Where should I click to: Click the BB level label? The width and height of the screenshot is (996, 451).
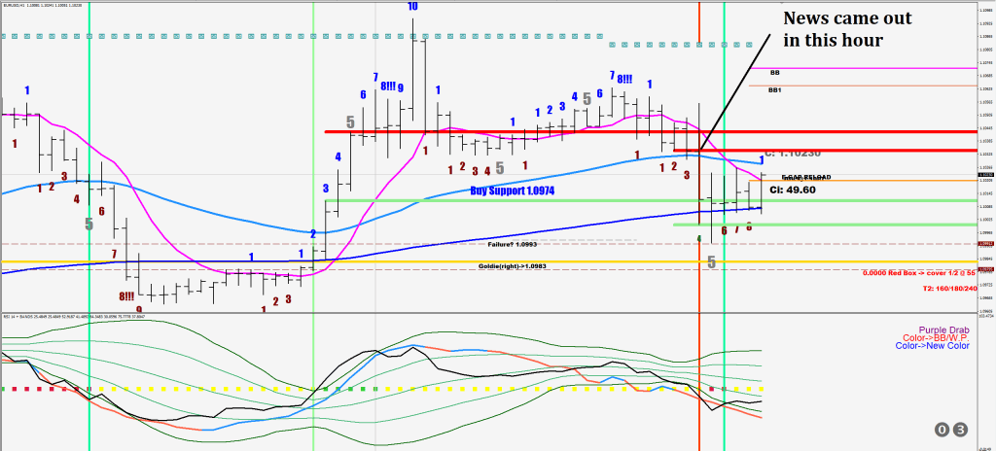[774, 73]
